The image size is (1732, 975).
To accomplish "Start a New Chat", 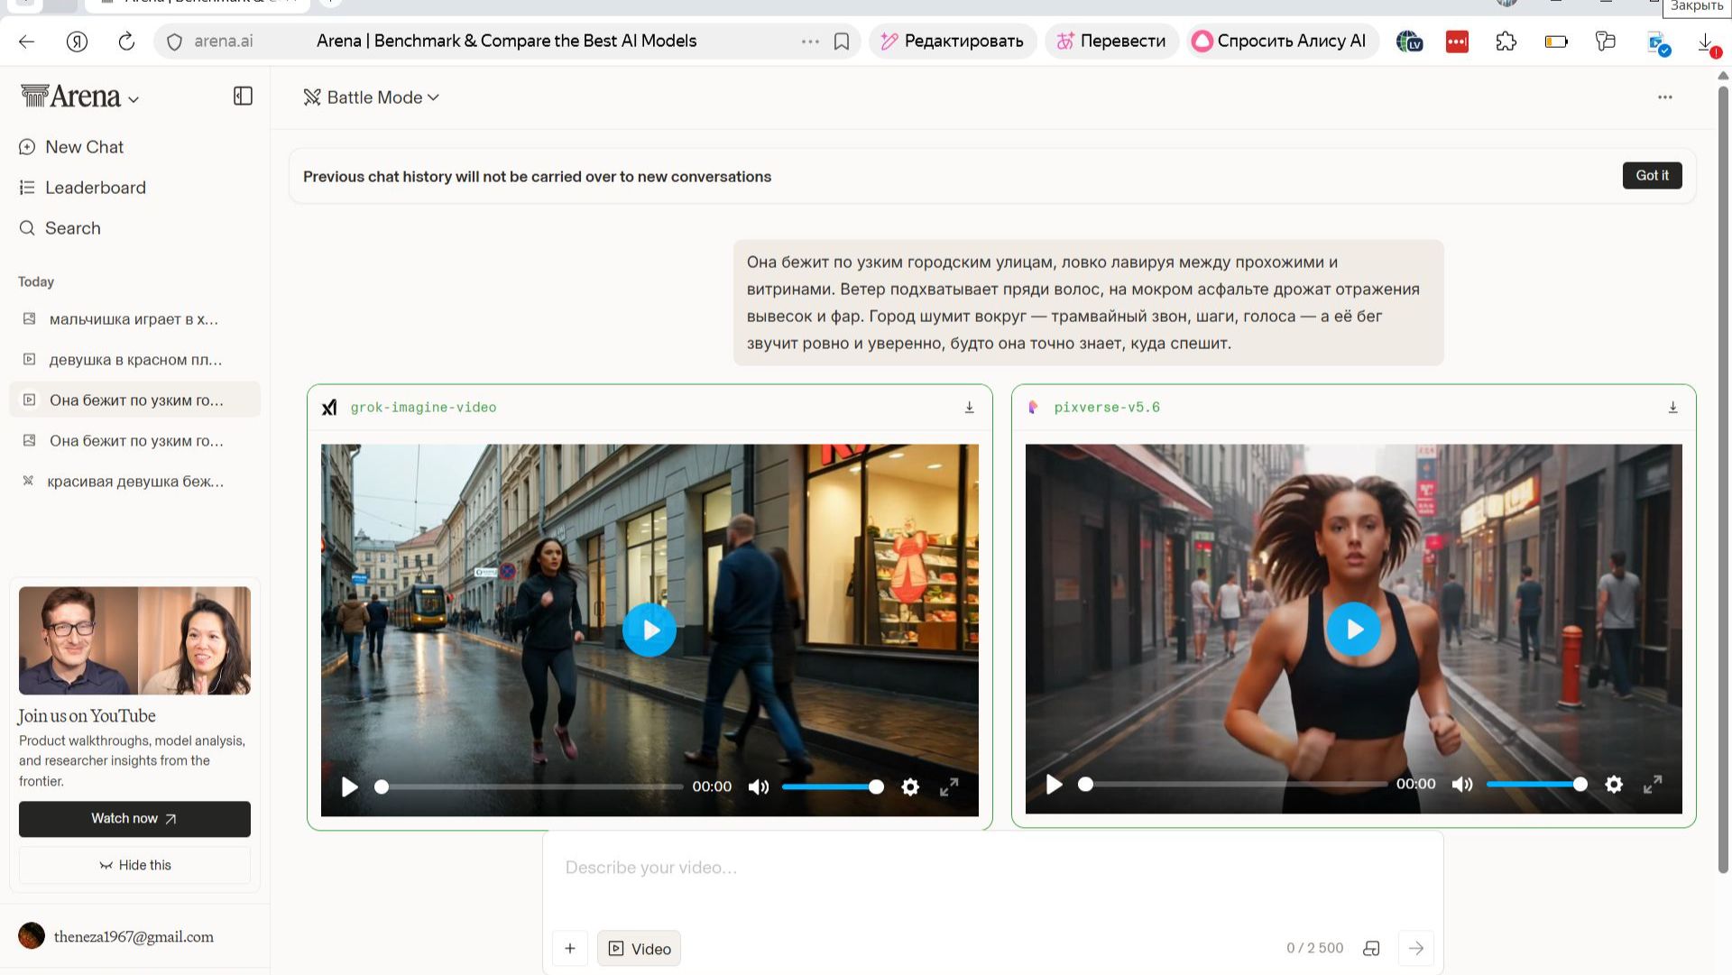I will tap(84, 147).
